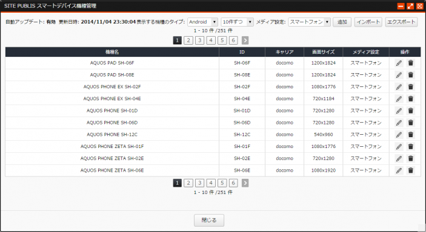Image resolution: width=426 pixels, height=232 pixels.
Task: Go to page 2 in bottom pagination
Action: point(188,183)
